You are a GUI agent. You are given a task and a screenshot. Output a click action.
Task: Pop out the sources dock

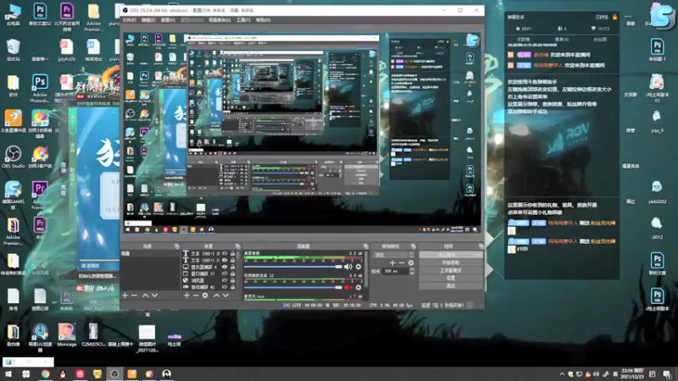coord(238,246)
